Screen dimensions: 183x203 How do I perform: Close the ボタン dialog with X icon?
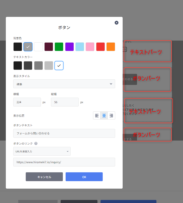[x=117, y=23]
